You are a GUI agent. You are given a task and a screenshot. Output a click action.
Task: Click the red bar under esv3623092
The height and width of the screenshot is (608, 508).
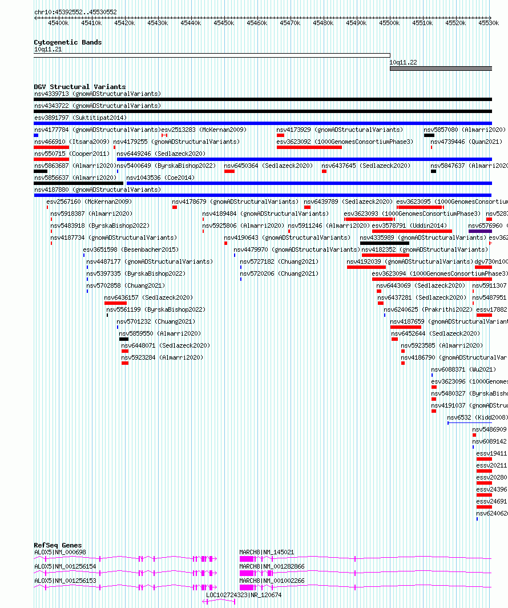(309, 147)
